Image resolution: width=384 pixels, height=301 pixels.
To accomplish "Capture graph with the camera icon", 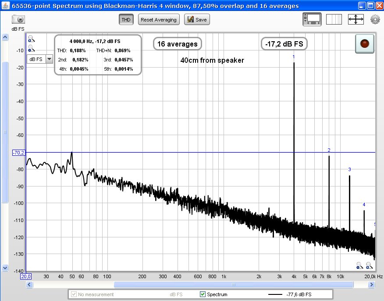I will click(18, 19).
